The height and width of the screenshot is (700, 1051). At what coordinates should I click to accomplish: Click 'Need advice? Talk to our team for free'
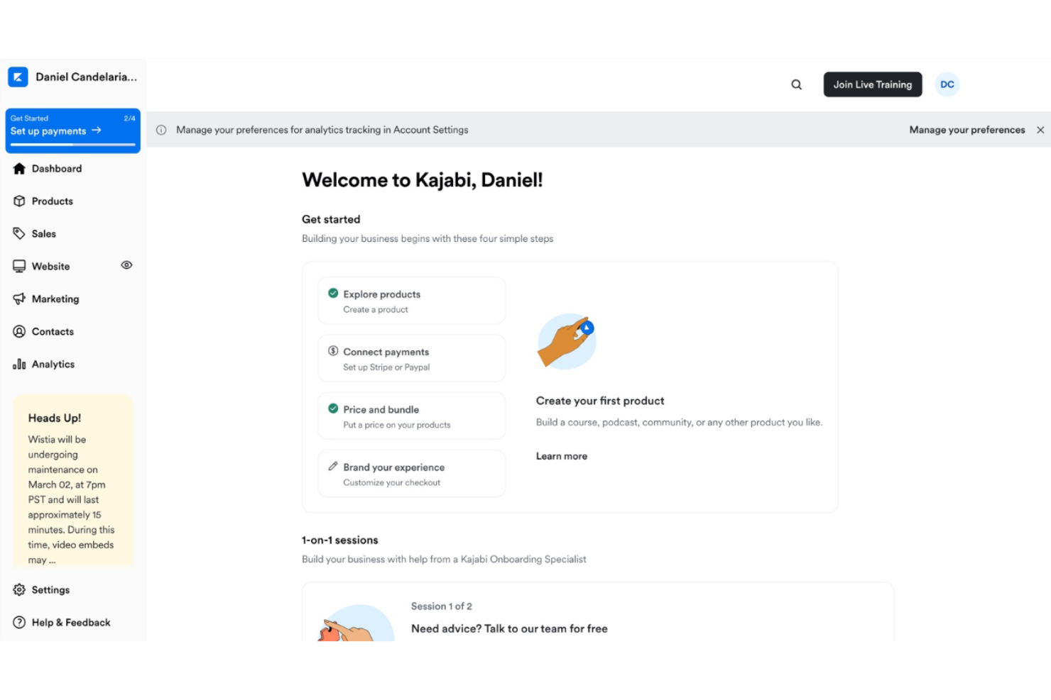tap(509, 628)
